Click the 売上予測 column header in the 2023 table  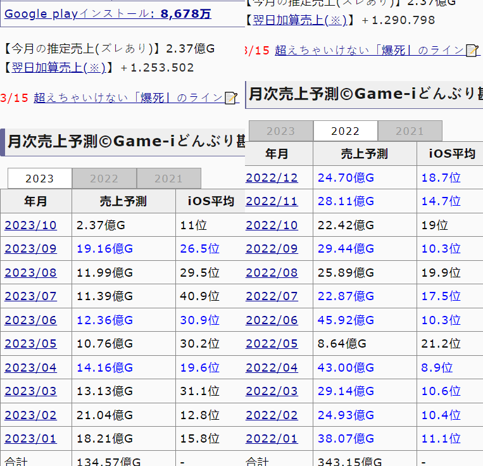coord(123,201)
